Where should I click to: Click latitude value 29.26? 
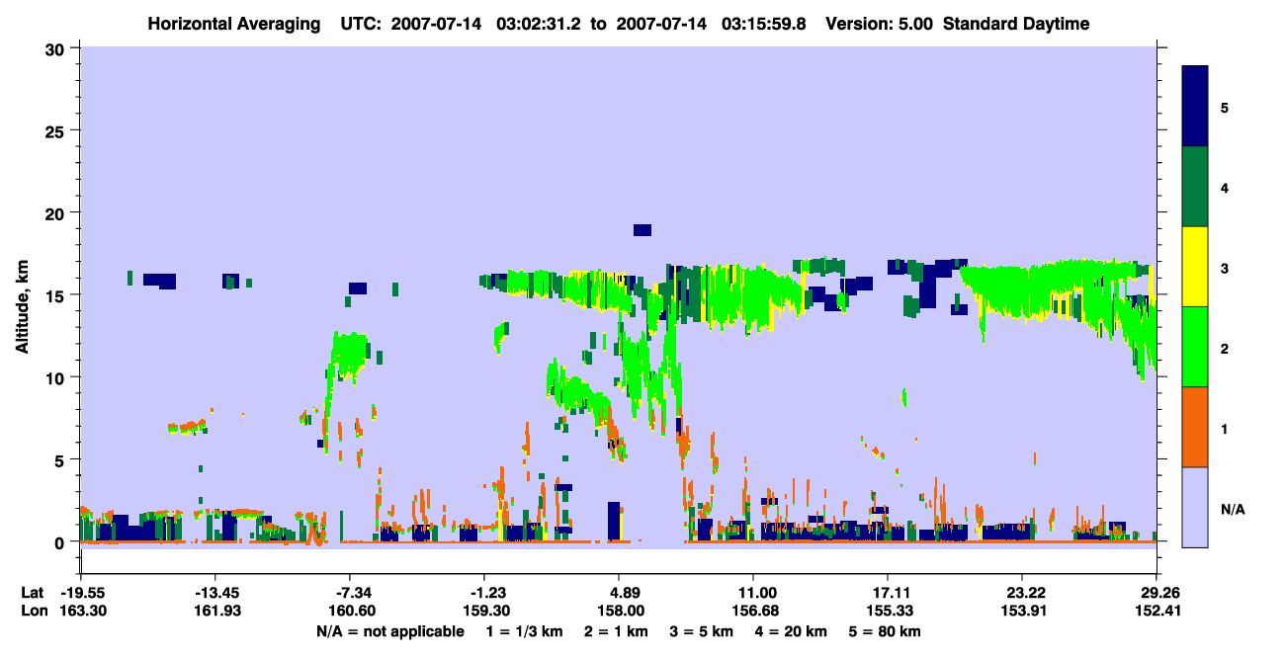tap(1156, 593)
